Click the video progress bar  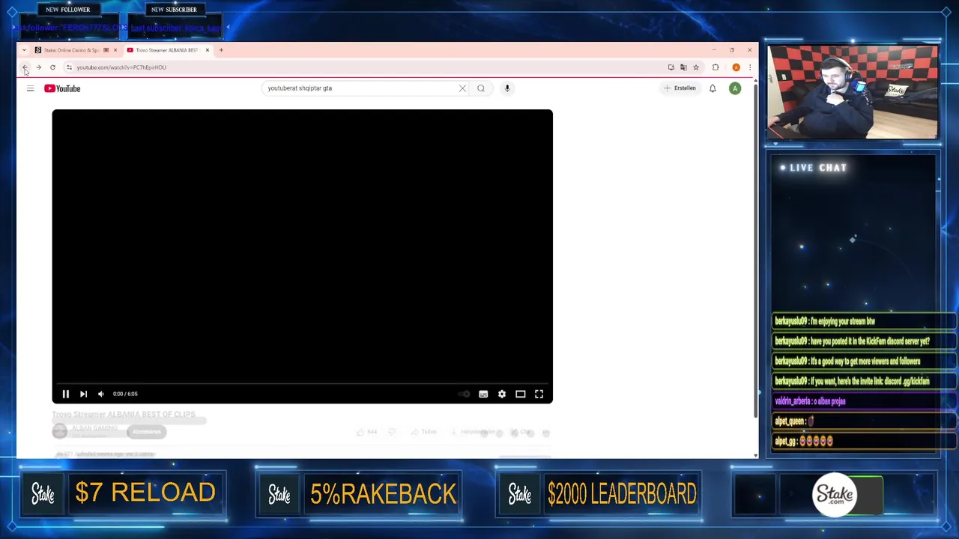pos(302,383)
